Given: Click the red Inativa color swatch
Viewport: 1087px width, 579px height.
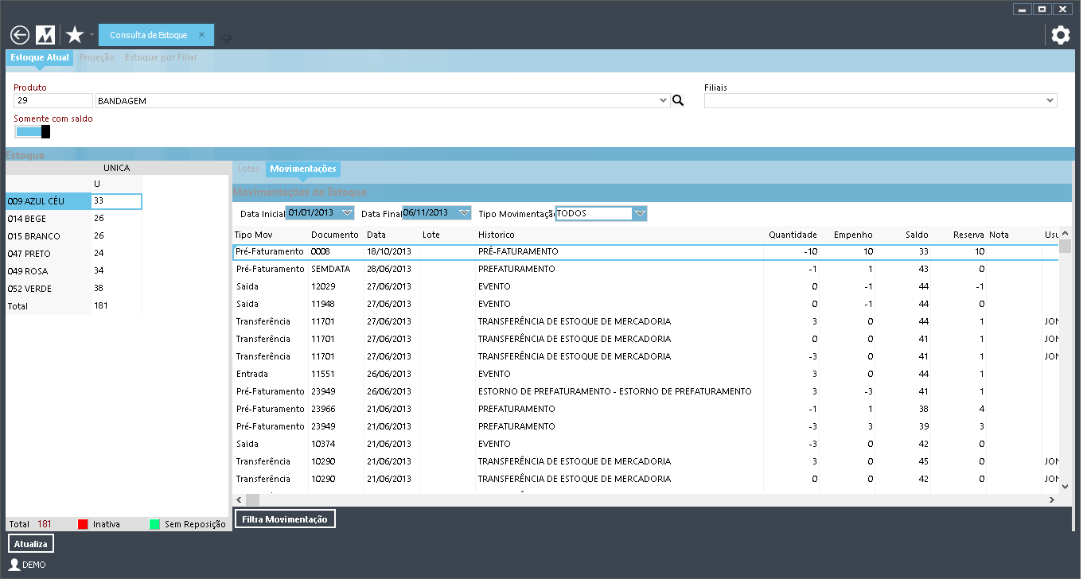Looking at the screenshot, I should (x=83, y=524).
